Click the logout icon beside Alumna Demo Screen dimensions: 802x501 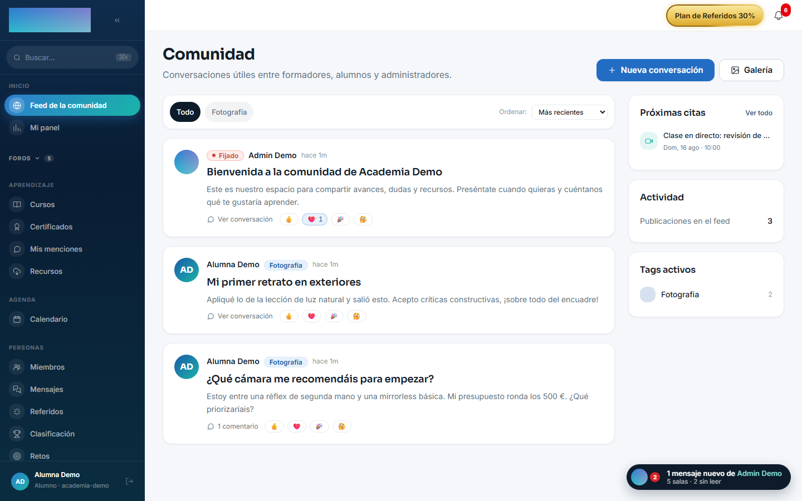130,481
